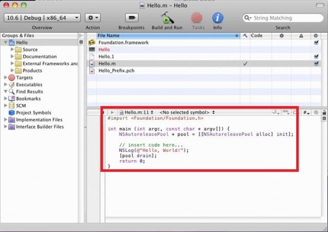Expand the Documentation folder

(12, 57)
